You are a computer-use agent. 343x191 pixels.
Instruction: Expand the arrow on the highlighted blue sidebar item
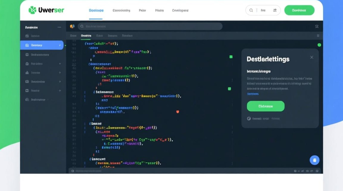60,45
